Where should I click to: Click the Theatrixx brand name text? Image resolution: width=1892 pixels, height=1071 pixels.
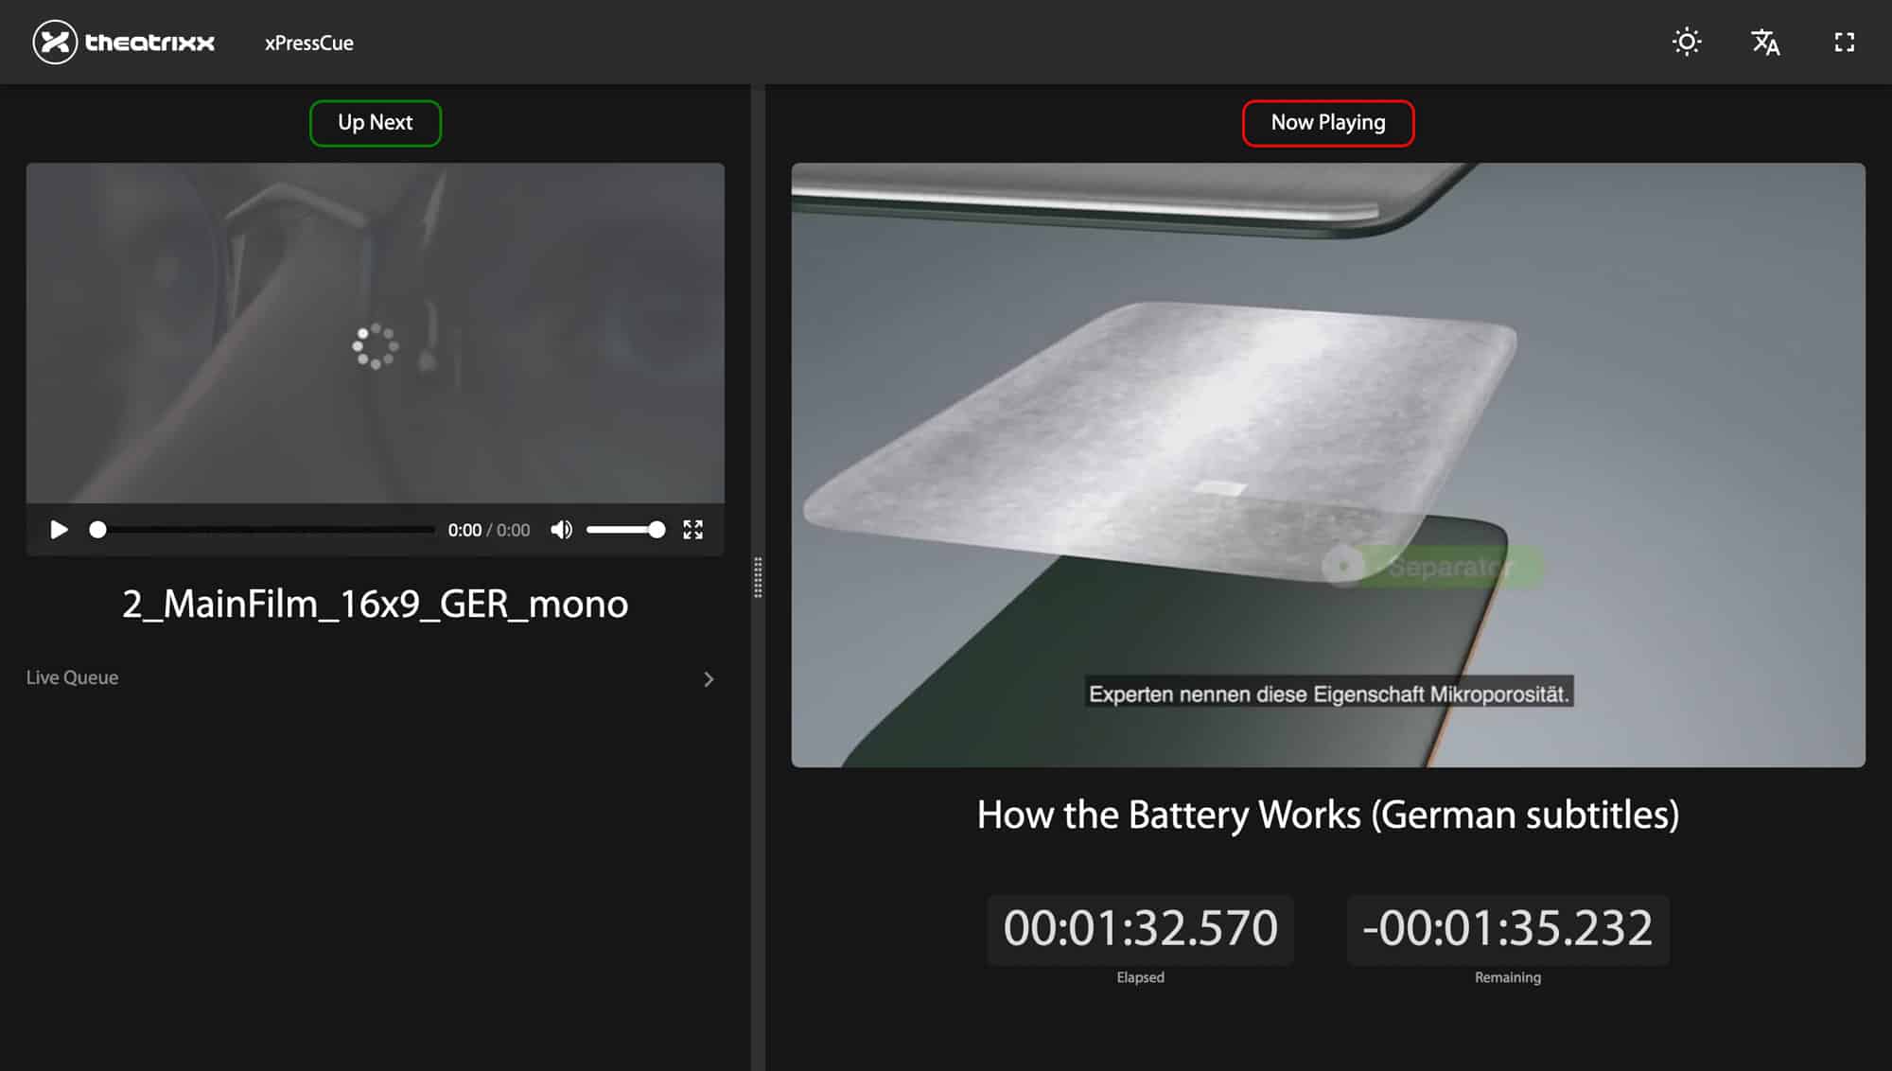[x=149, y=44]
